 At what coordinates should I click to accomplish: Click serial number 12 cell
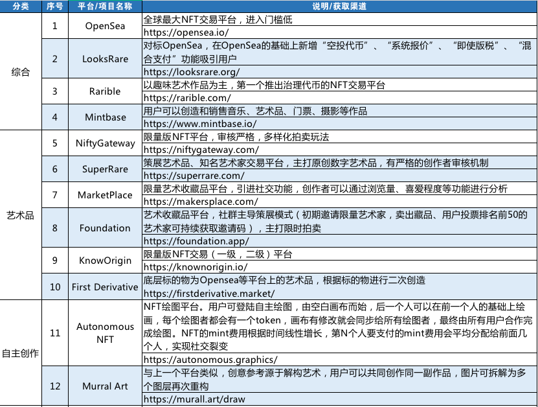55,386
